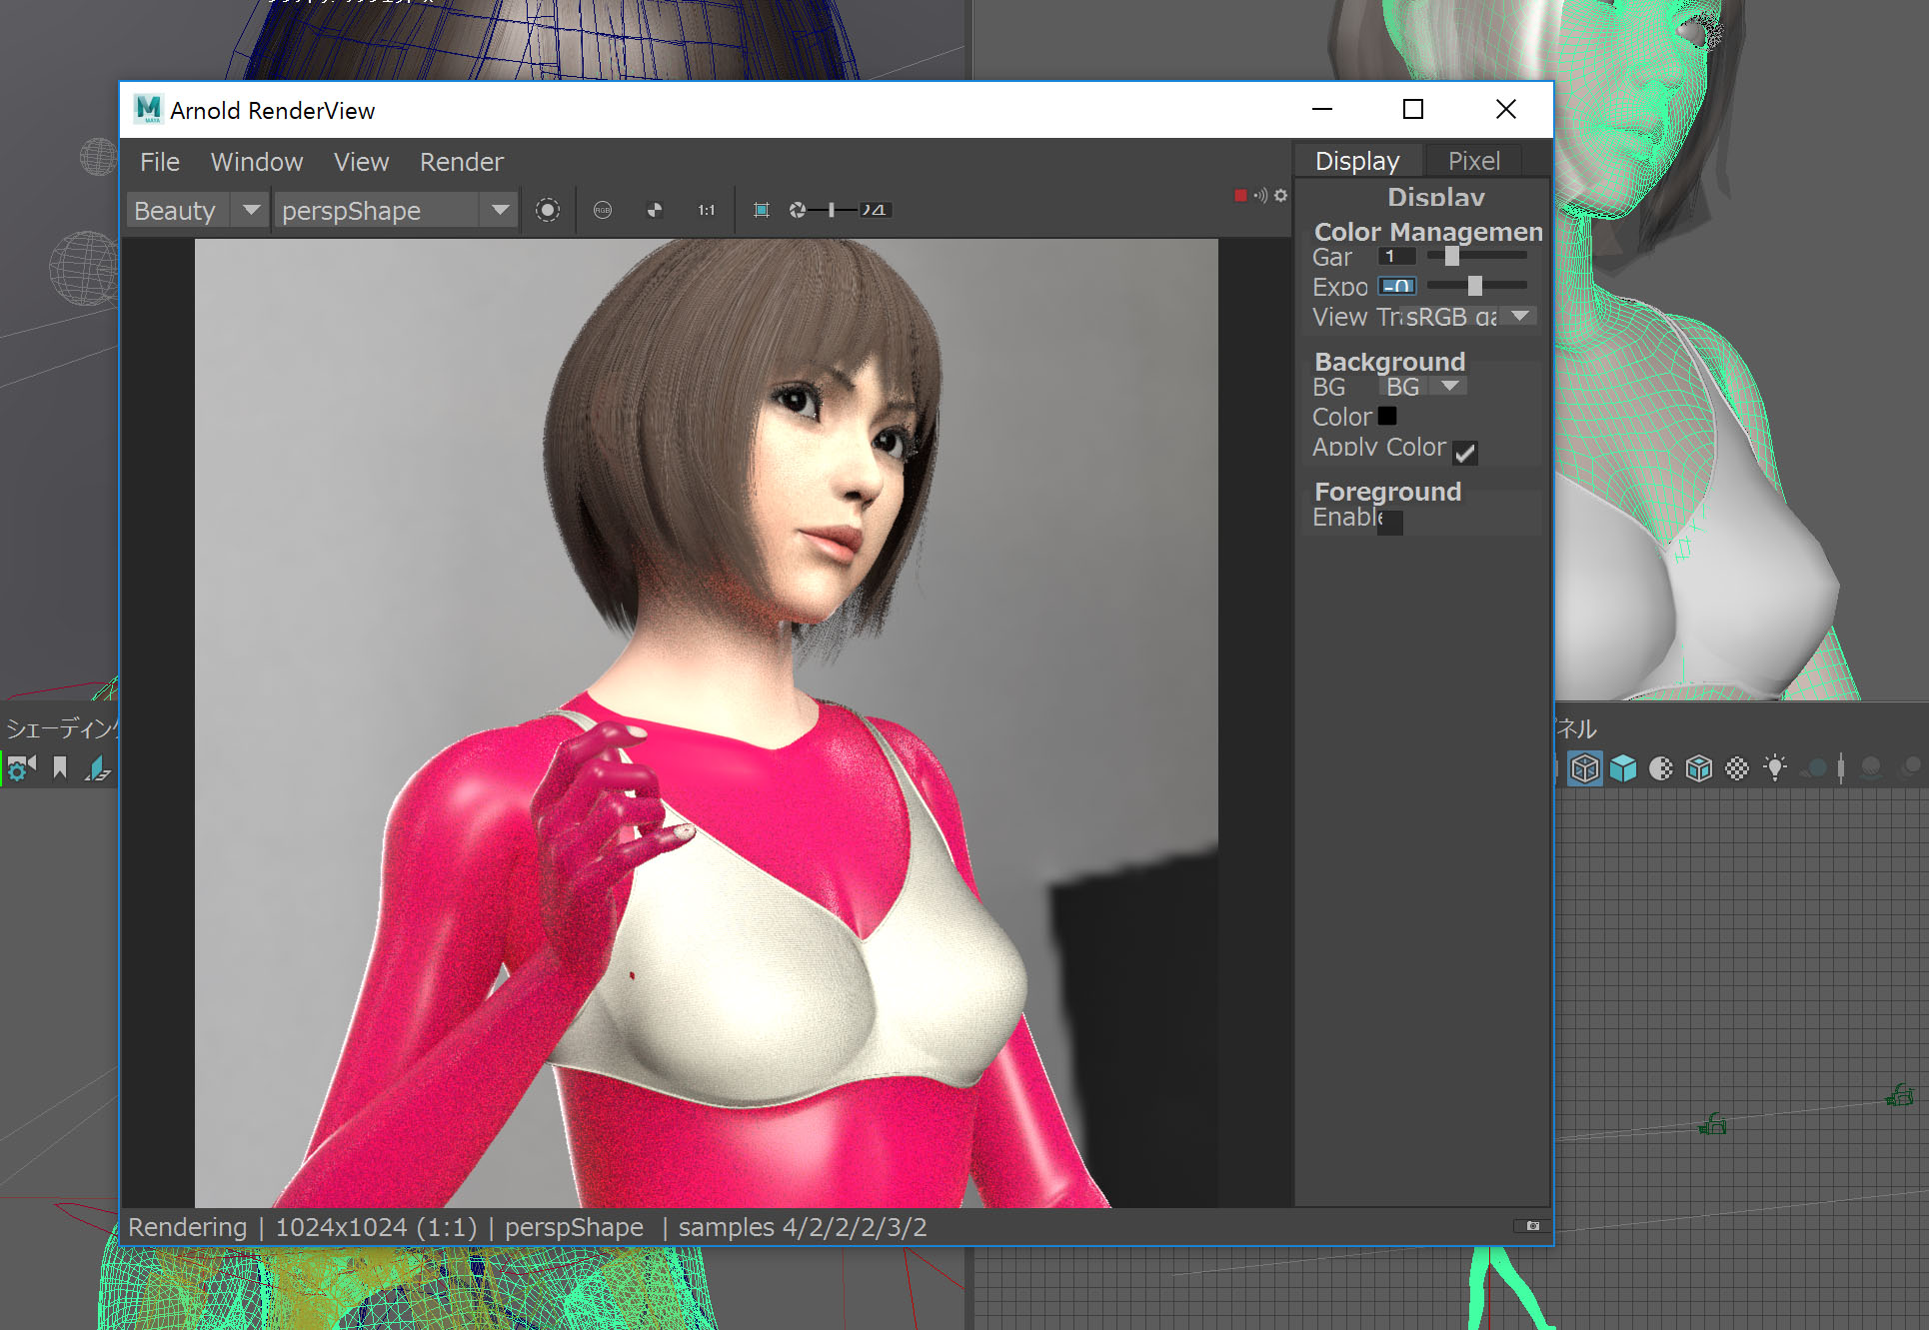Expand the Beauty AOV dropdown
Screen dimensions: 1929x1330
pos(197,210)
